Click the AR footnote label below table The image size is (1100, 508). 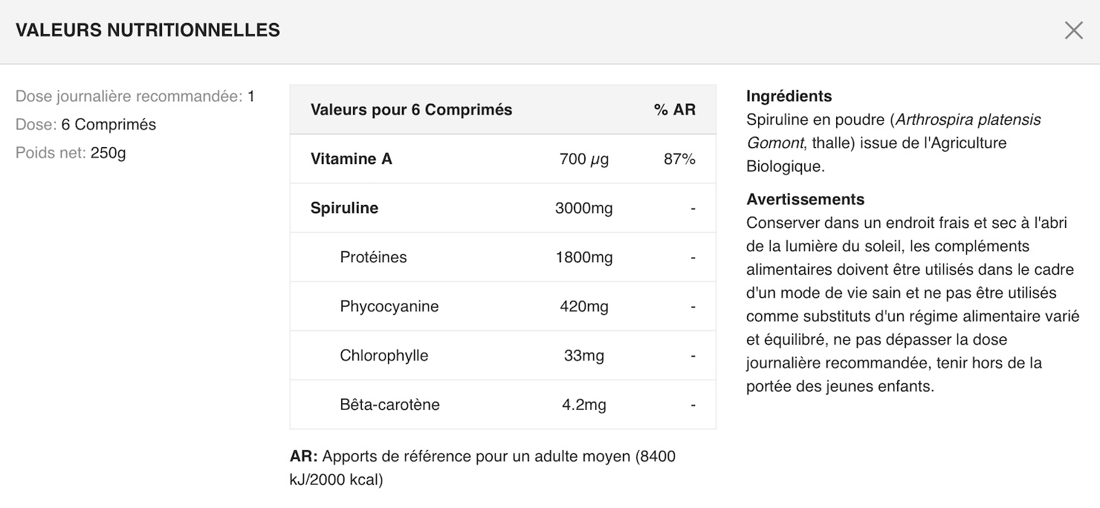pos(303,457)
